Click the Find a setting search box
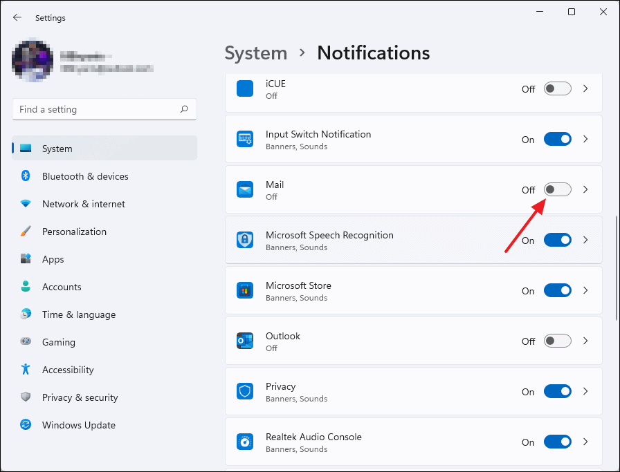The image size is (620, 472). click(x=104, y=109)
